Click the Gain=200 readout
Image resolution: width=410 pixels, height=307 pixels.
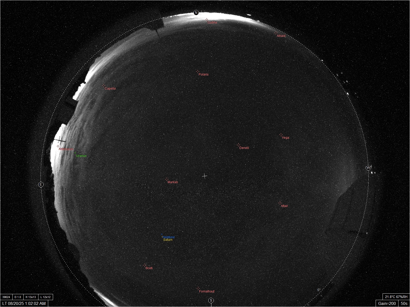(387, 303)
